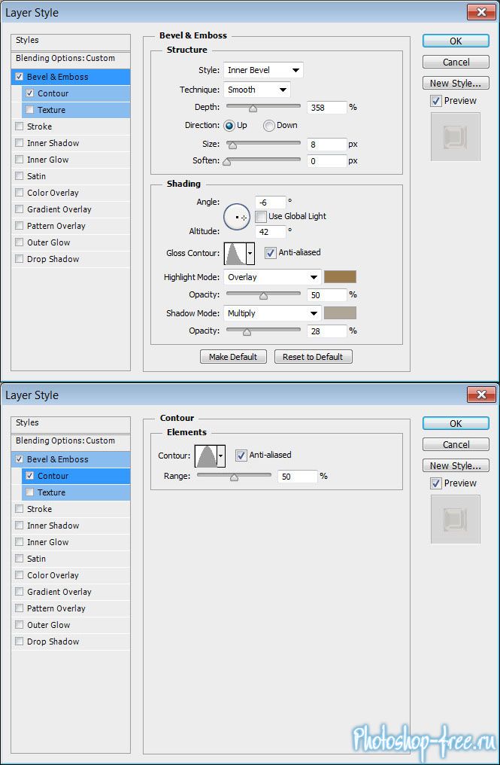The image size is (500, 765).
Task: Click the Contour Elements curve thumbnail
Action: [205, 456]
